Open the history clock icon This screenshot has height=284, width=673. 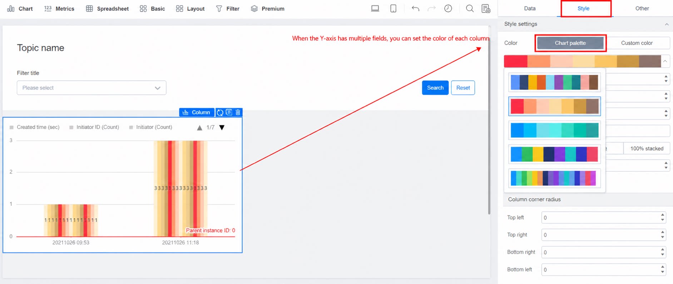448,9
